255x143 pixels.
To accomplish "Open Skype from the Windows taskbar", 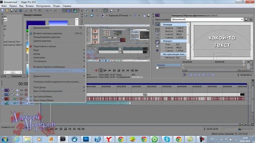I will [x=167, y=139].
